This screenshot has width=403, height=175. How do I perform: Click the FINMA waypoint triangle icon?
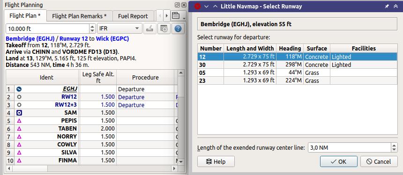click(x=19, y=160)
